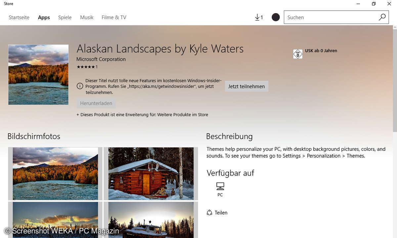397x238 pixels.
Task: Click the info icon beside Insider notice
Action: pos(80,86)
